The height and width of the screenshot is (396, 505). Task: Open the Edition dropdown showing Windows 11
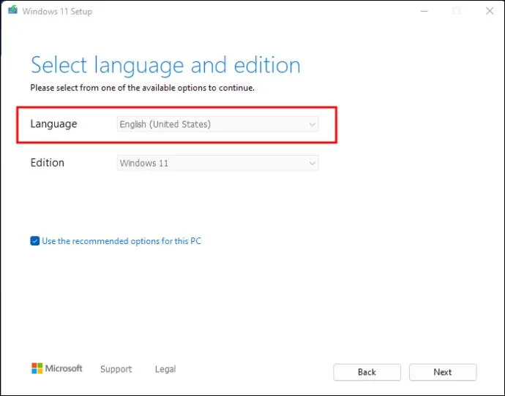coord(217,163)
